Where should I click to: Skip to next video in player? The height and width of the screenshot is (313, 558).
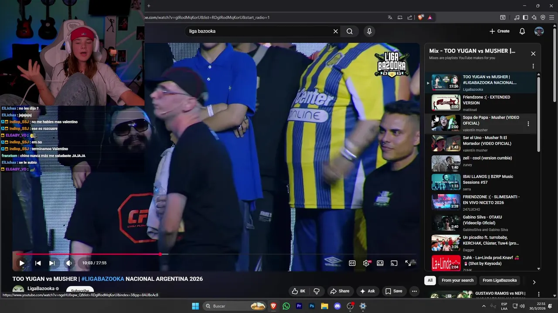pyautogui.click(x=52, y=263)
